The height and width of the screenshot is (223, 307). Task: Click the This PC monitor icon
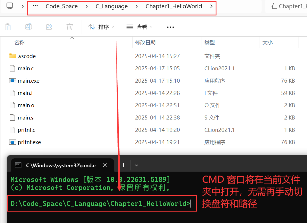[x=10, y=6]
